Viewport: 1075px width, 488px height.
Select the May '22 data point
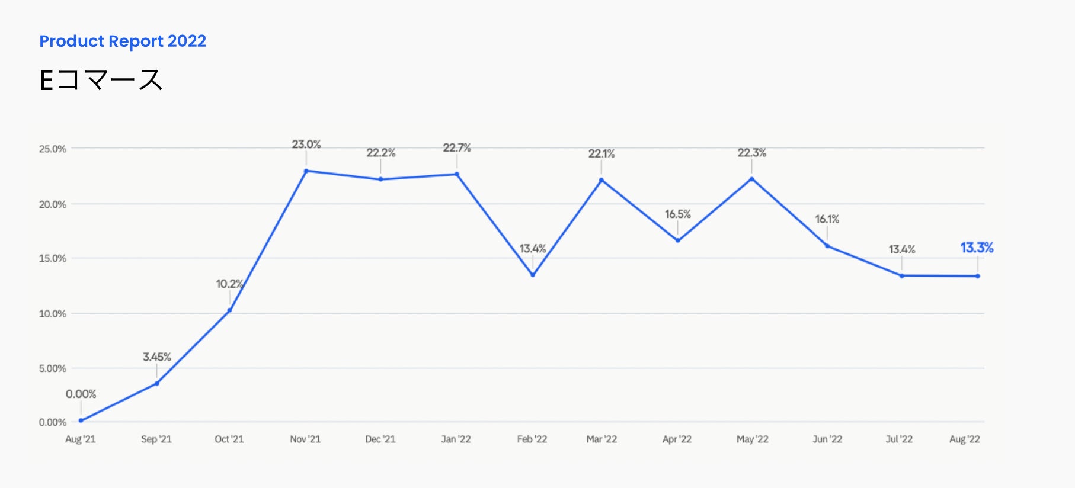tap(752, 179)
